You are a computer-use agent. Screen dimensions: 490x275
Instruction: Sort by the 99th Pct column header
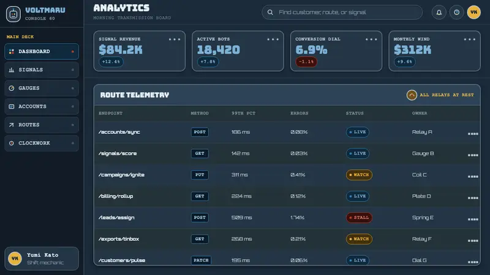coord(243,113)
